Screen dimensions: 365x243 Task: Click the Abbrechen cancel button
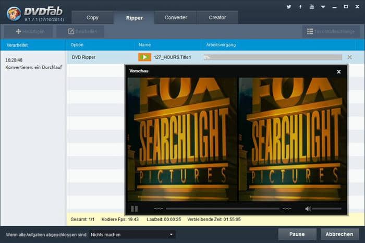[x=339, y=234]
